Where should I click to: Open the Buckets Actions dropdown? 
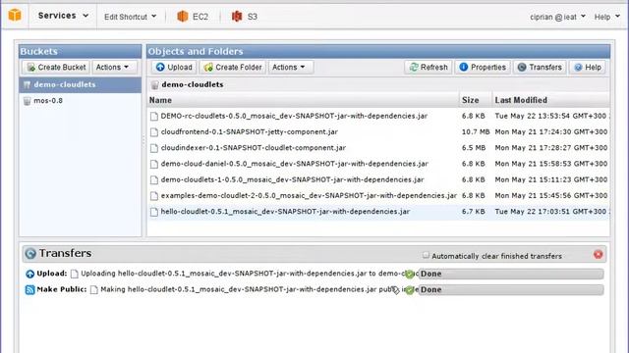[x=113, y=68]
